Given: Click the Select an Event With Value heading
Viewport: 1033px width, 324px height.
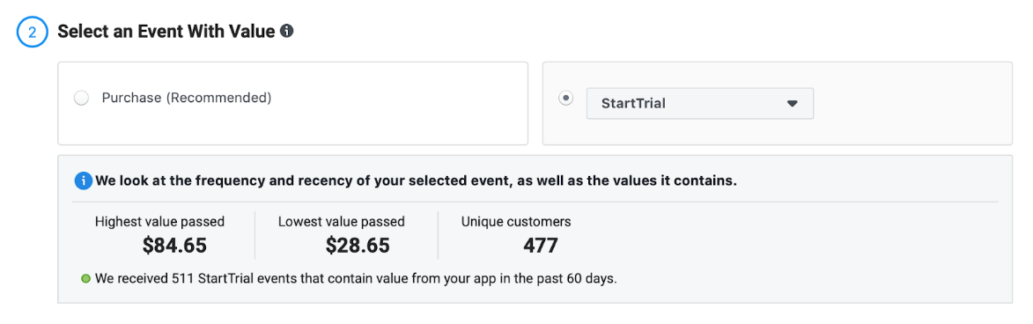Looking at the screenshot, I should pyautogui.click(x=166, y=31).
